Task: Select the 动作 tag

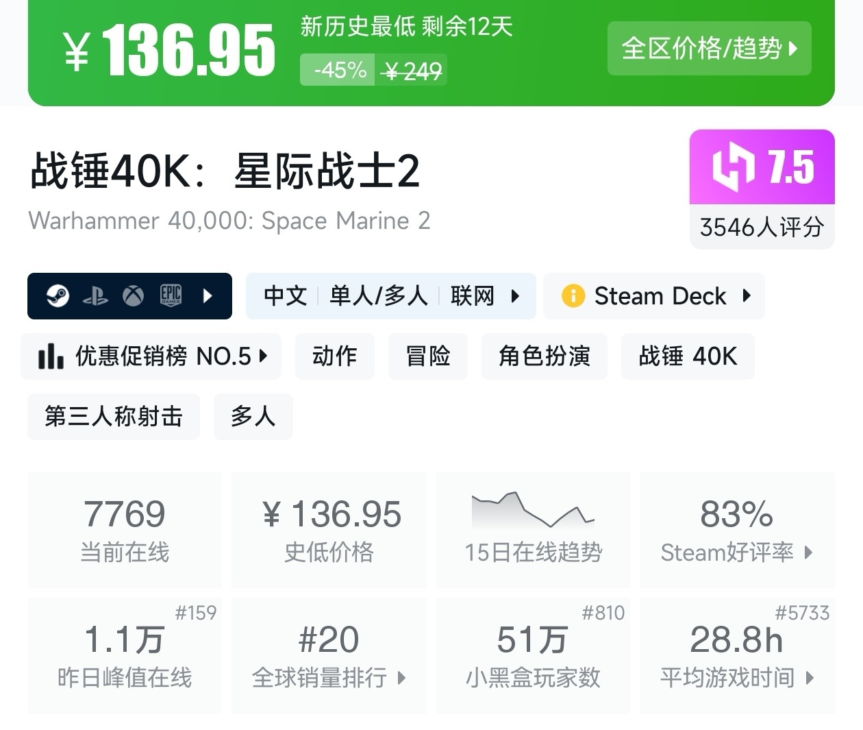Action: (x=335, y=356)
